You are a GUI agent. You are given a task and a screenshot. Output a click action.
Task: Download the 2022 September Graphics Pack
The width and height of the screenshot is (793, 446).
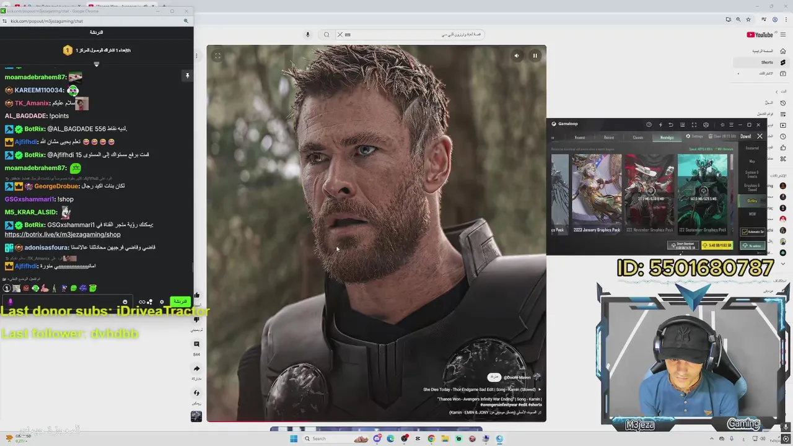(703, 190)
